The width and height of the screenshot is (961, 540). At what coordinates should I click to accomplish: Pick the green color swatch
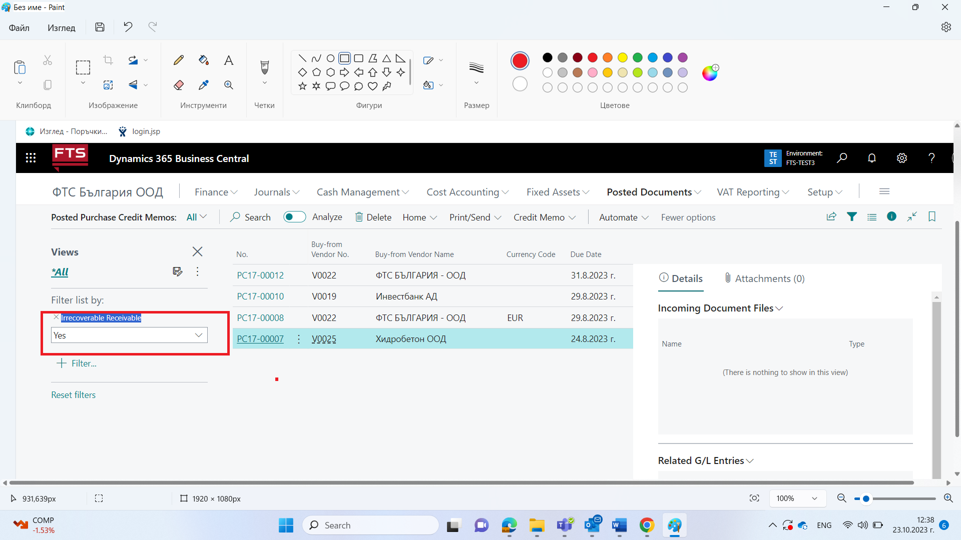pos(638,57)
